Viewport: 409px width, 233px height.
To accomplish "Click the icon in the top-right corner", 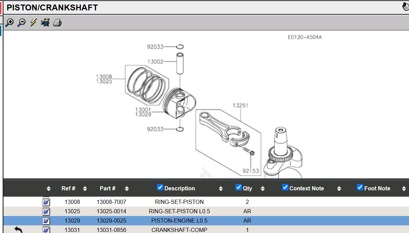I will click(x=405, y=6).
